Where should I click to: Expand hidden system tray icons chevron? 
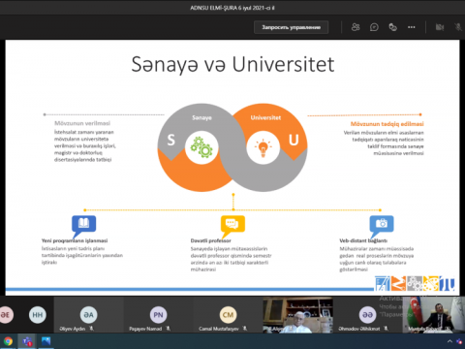point(449,341)
